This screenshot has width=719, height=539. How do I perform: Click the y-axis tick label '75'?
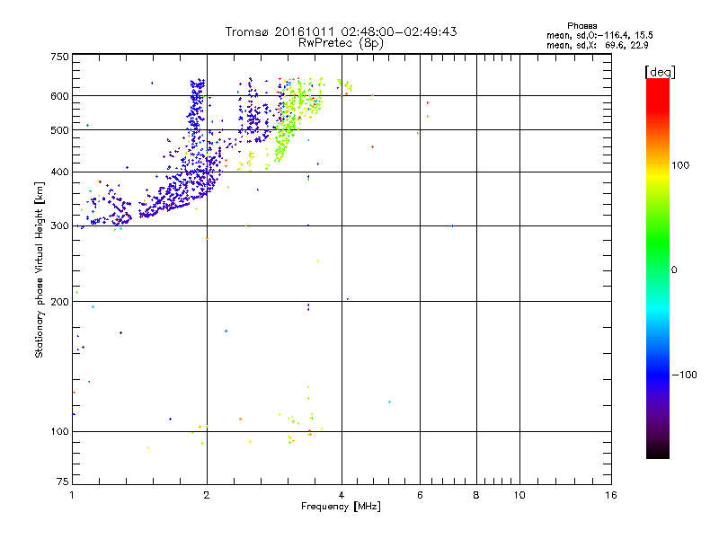pos(63,482)
